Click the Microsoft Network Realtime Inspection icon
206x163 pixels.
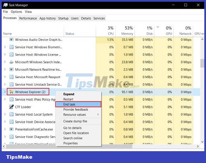(11, 69)
